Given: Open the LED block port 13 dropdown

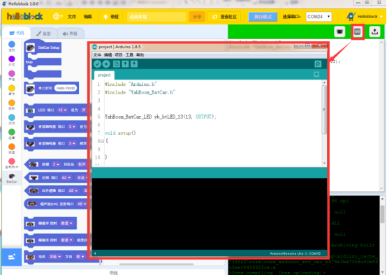Looking at the screenshot, I should click(x=62, y=110).
